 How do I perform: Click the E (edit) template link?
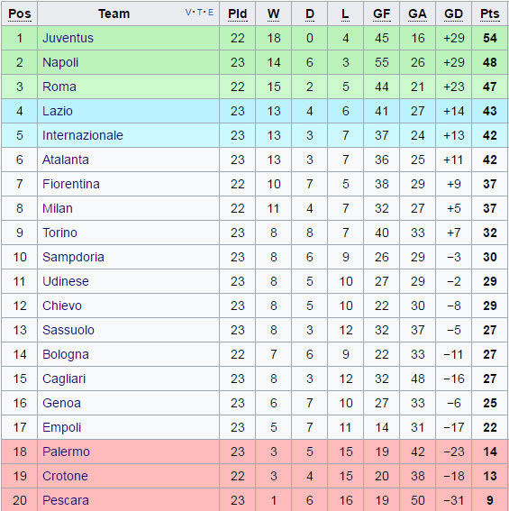point(211,13)
